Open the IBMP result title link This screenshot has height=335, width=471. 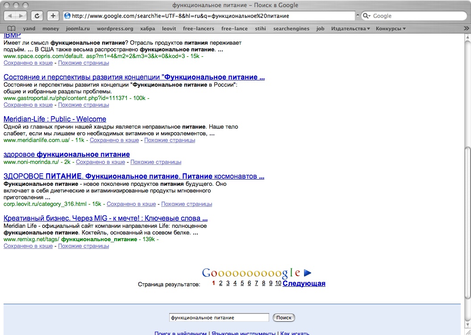coord(12,35)
